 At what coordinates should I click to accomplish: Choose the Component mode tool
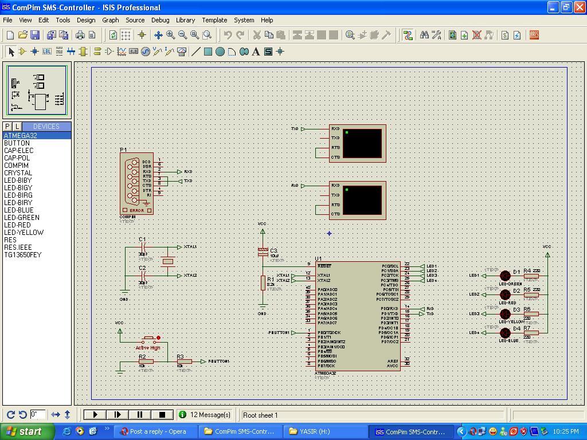pyautogui.click(x=22, y=52)
